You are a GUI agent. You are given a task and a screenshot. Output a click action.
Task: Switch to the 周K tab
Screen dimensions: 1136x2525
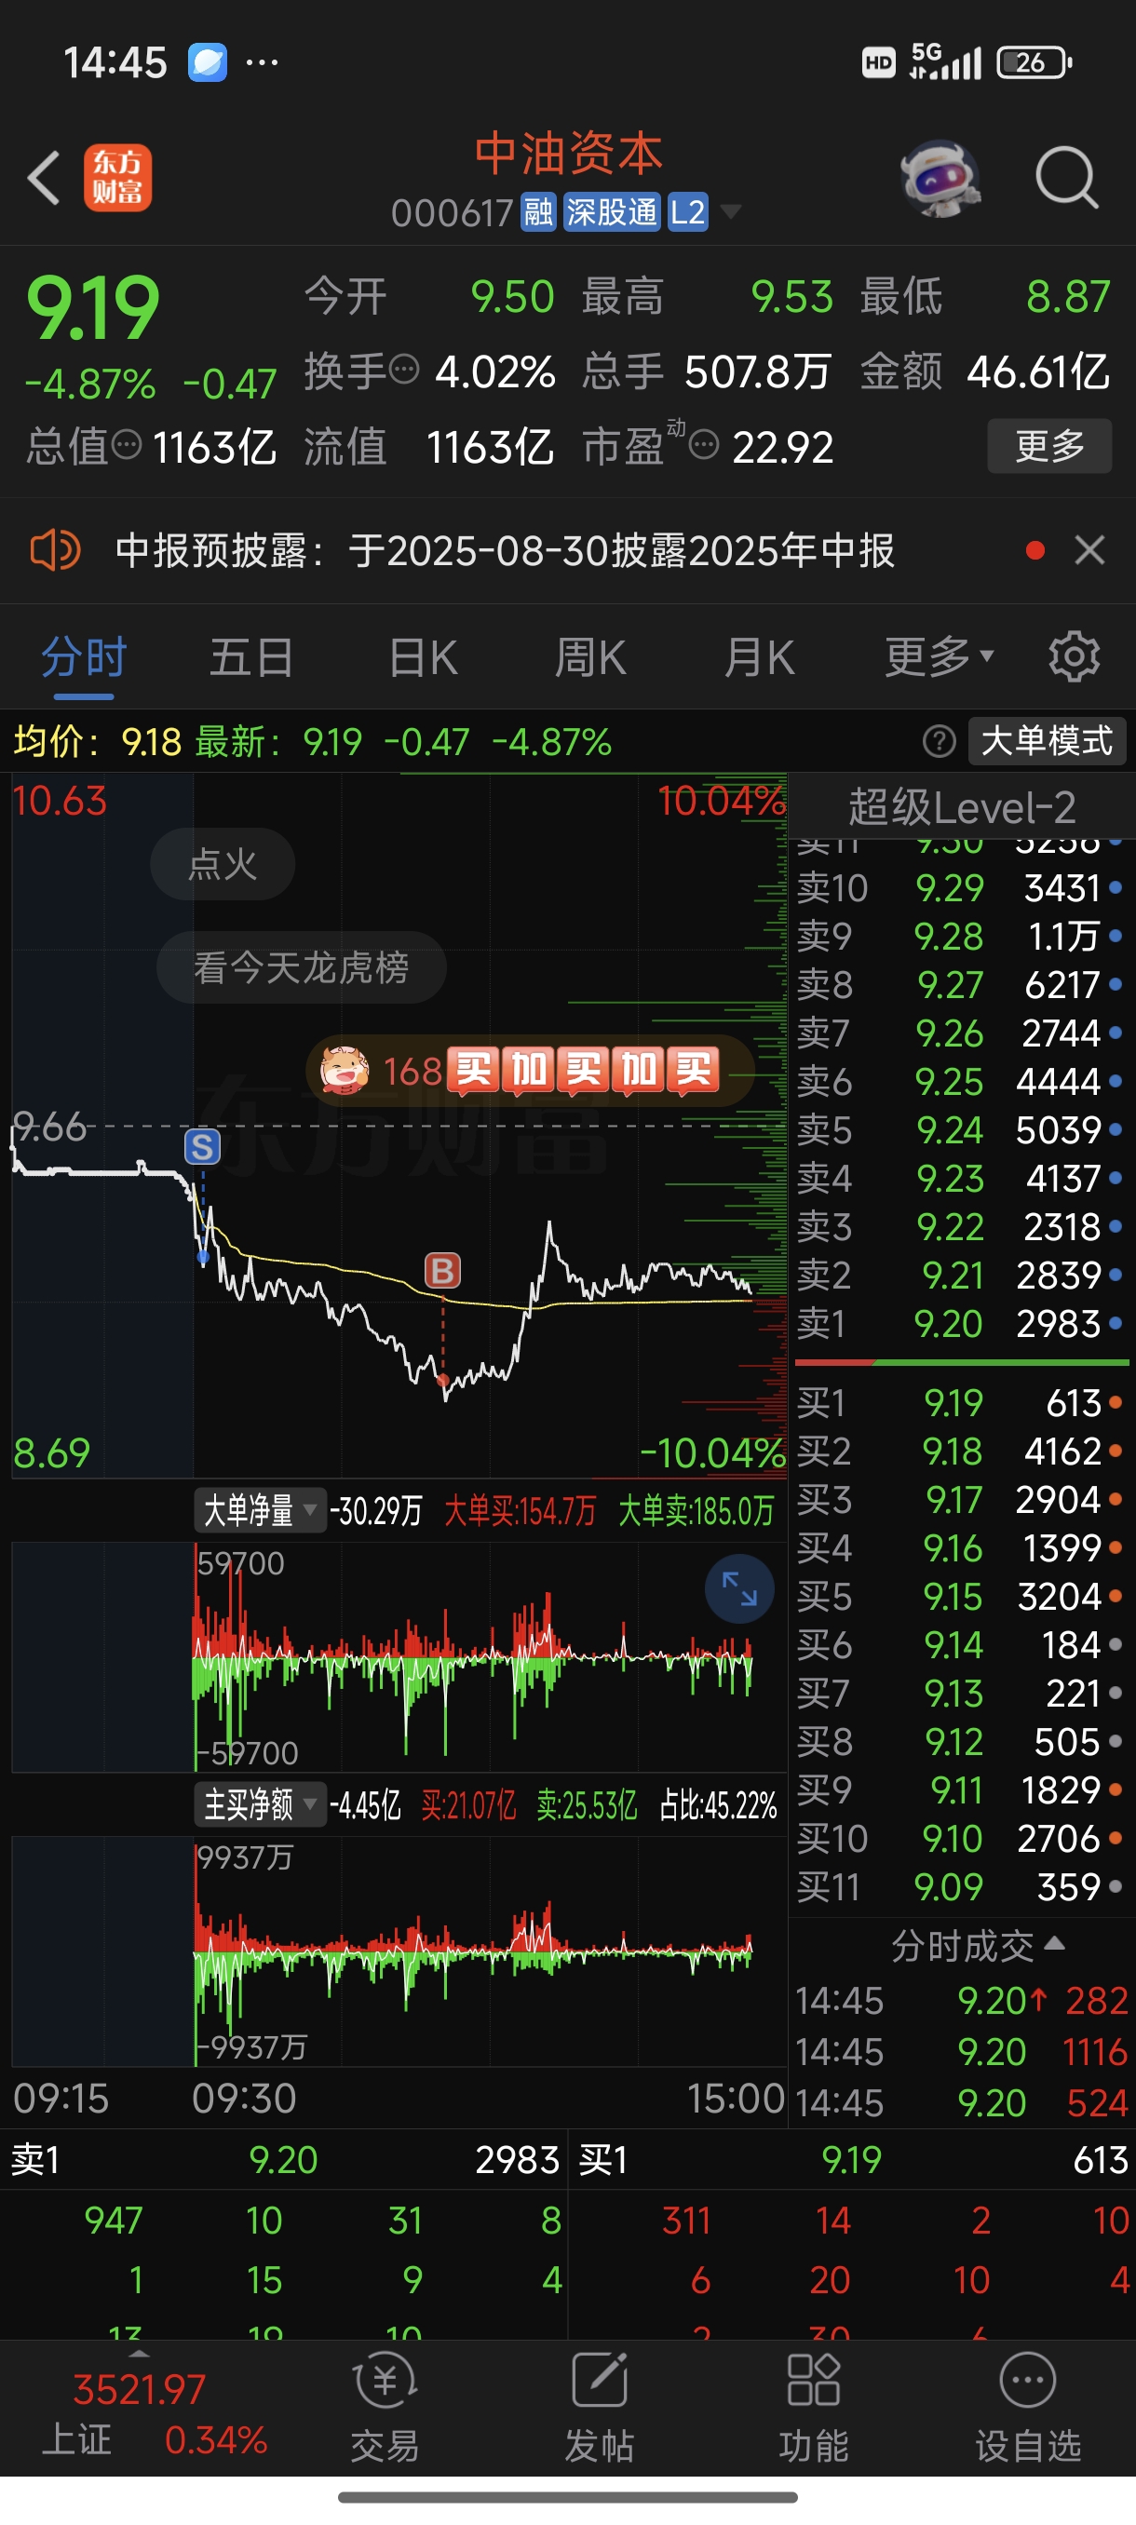click(590, 656)
